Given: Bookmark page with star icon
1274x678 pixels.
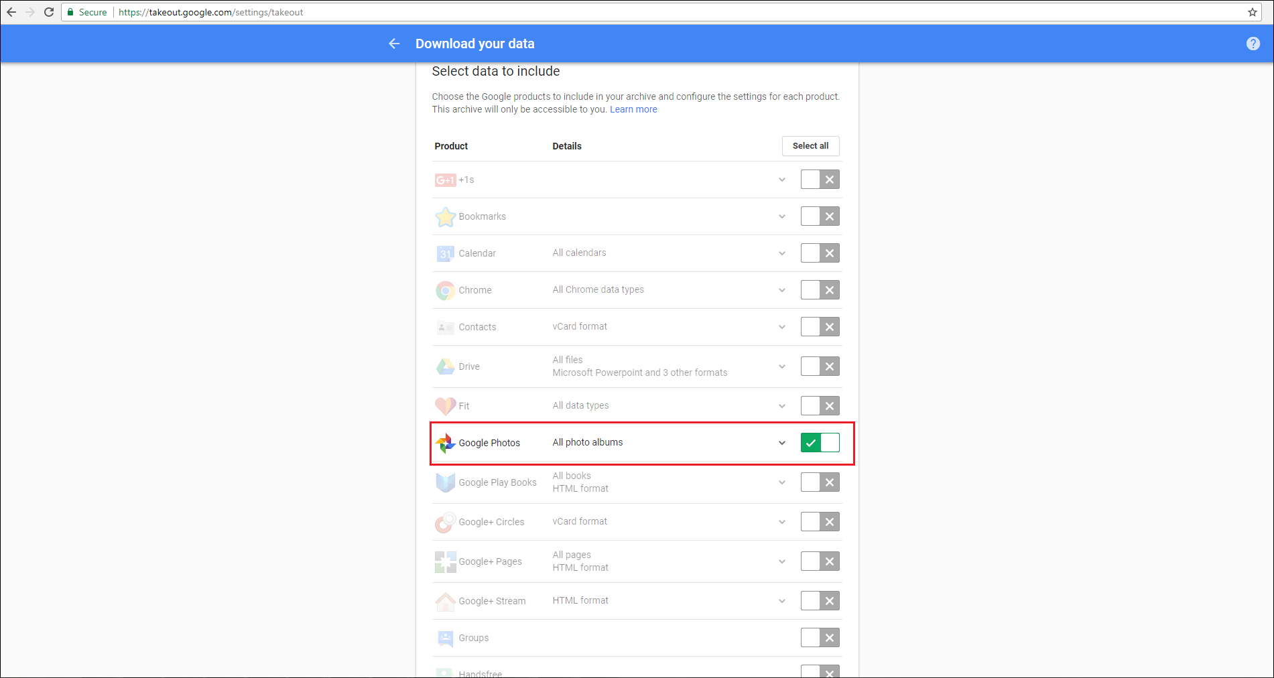Looking at the screenshot, I should point(1253,12).
